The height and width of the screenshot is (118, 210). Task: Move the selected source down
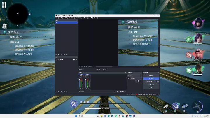66,91
